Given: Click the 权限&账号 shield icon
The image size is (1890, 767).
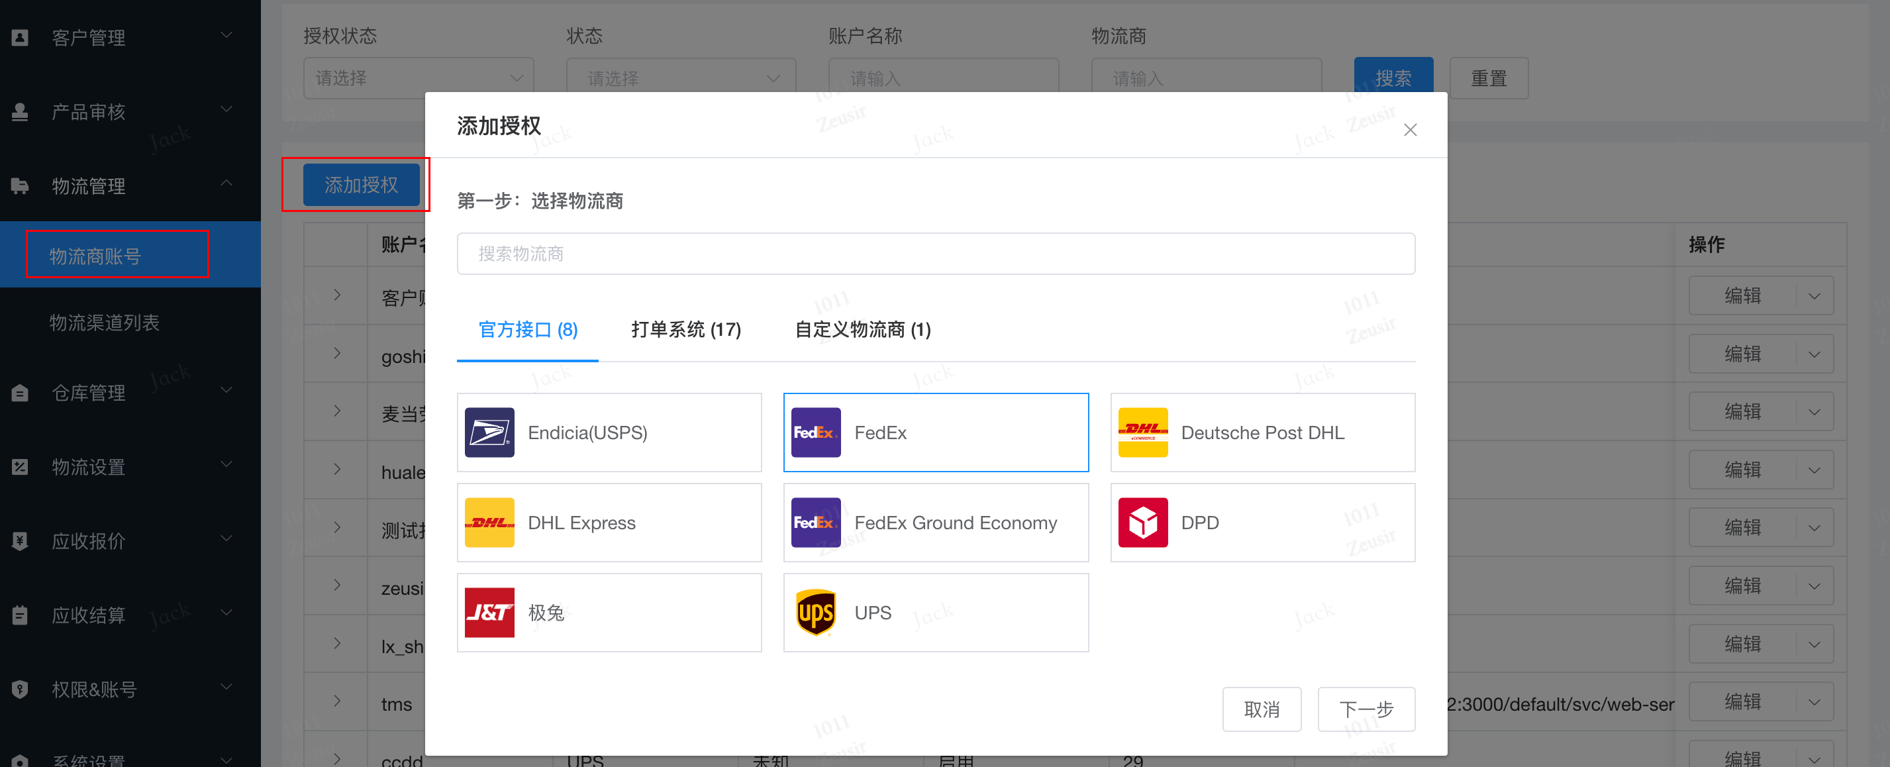Looking at the screenshot, I should coord(21,690).
